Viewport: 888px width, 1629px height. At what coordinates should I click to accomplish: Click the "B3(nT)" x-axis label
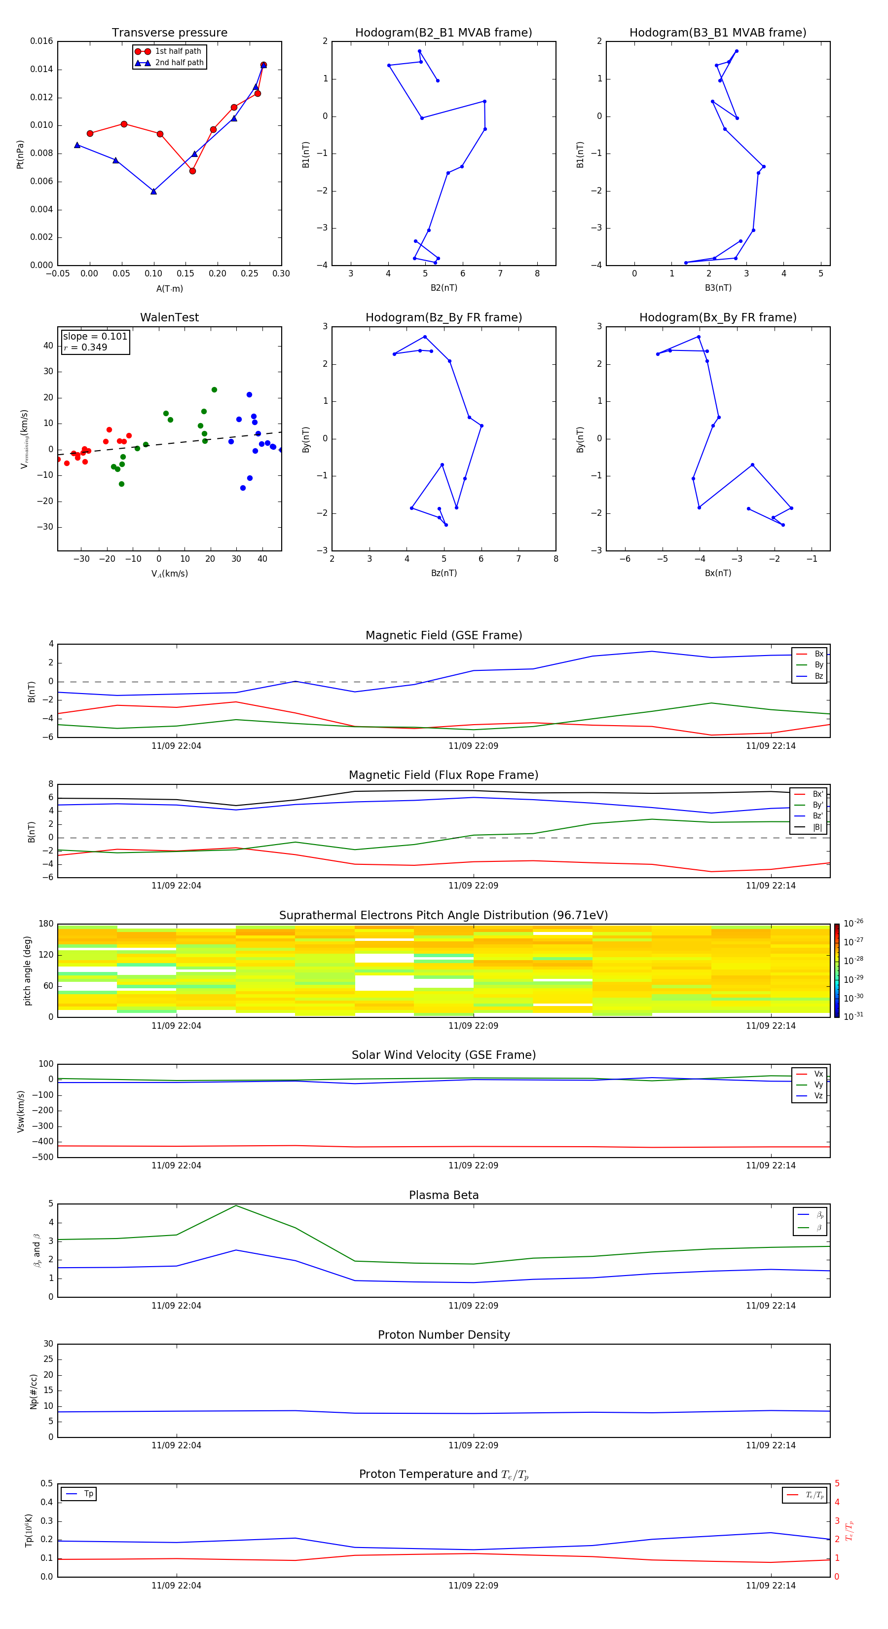(718, 288)
